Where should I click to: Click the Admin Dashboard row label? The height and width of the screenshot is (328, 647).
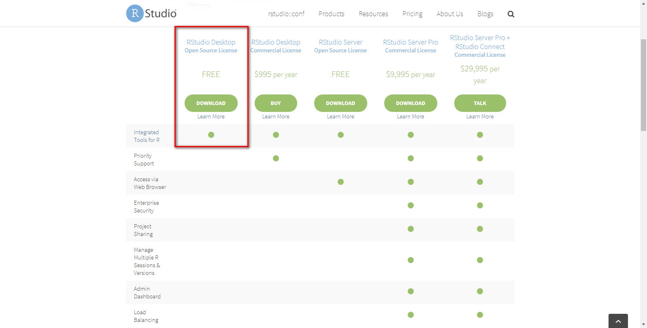[147, 292]
